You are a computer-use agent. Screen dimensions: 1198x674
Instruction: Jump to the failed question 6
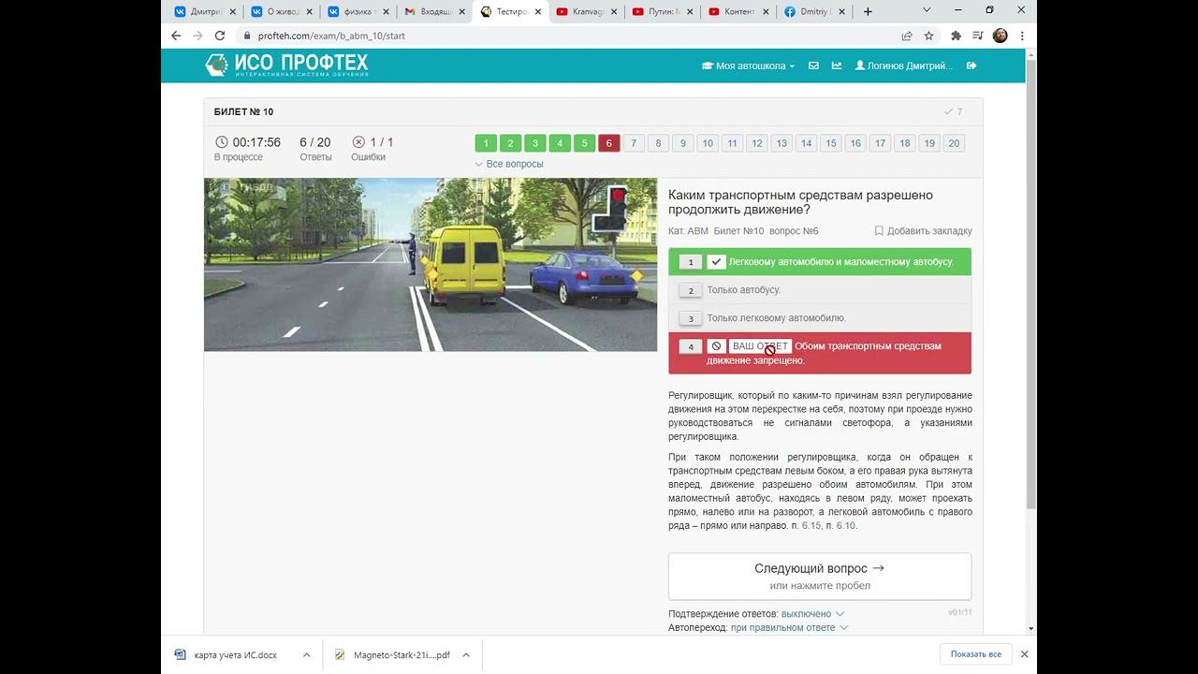coord(608,143)
